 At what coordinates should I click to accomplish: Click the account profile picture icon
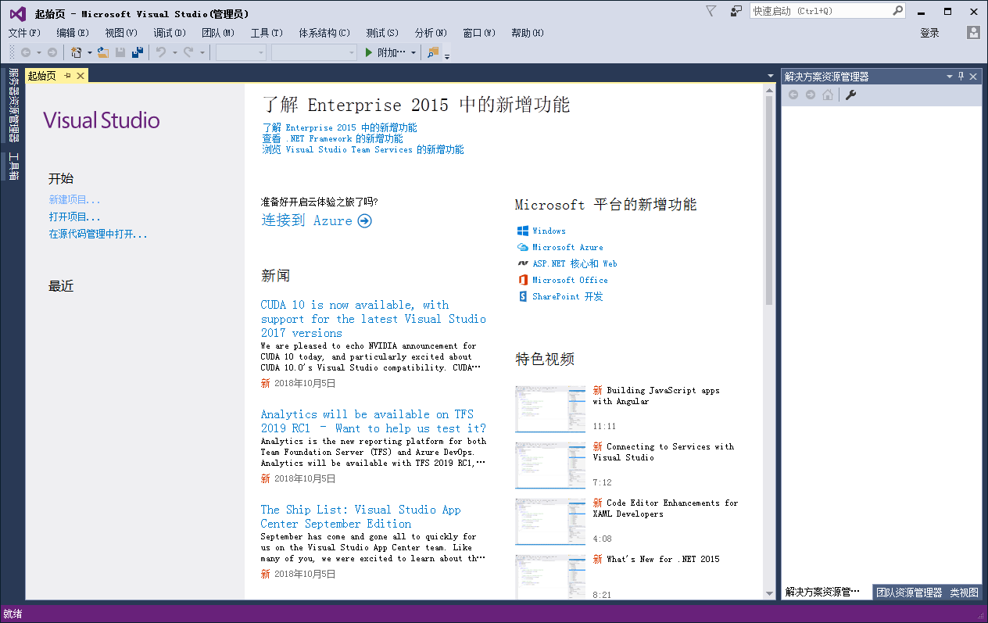973,33
